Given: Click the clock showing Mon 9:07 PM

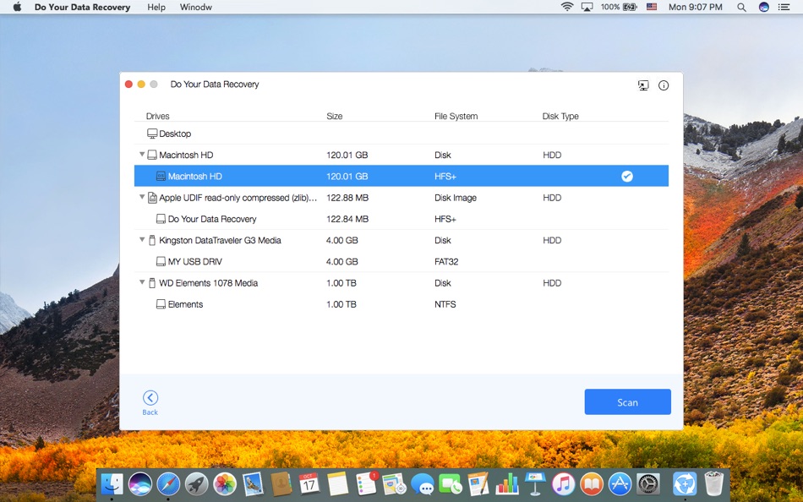Looking at the screenshot, I should click(696, 7).
